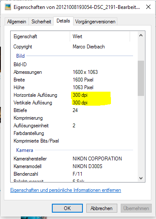Click the scrollbar down arrow
156x219 pixels.
pyautogui.click(x=141, y=178)
